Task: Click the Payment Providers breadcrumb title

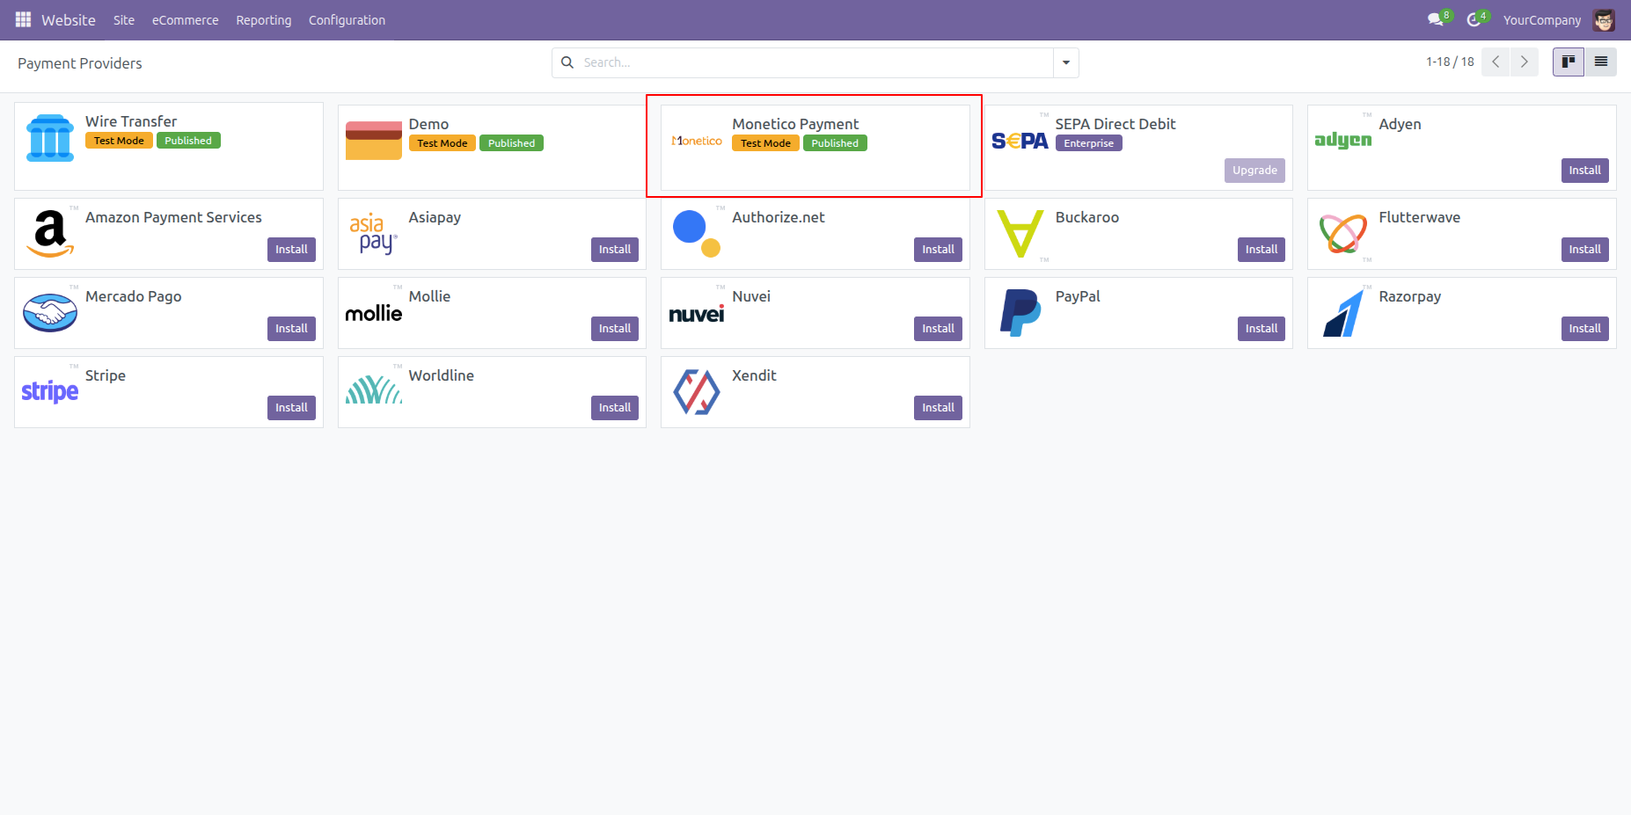Action: coord(80,63)
